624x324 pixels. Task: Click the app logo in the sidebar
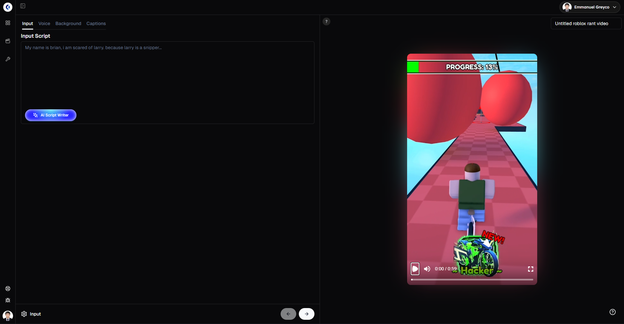[8, 7]
